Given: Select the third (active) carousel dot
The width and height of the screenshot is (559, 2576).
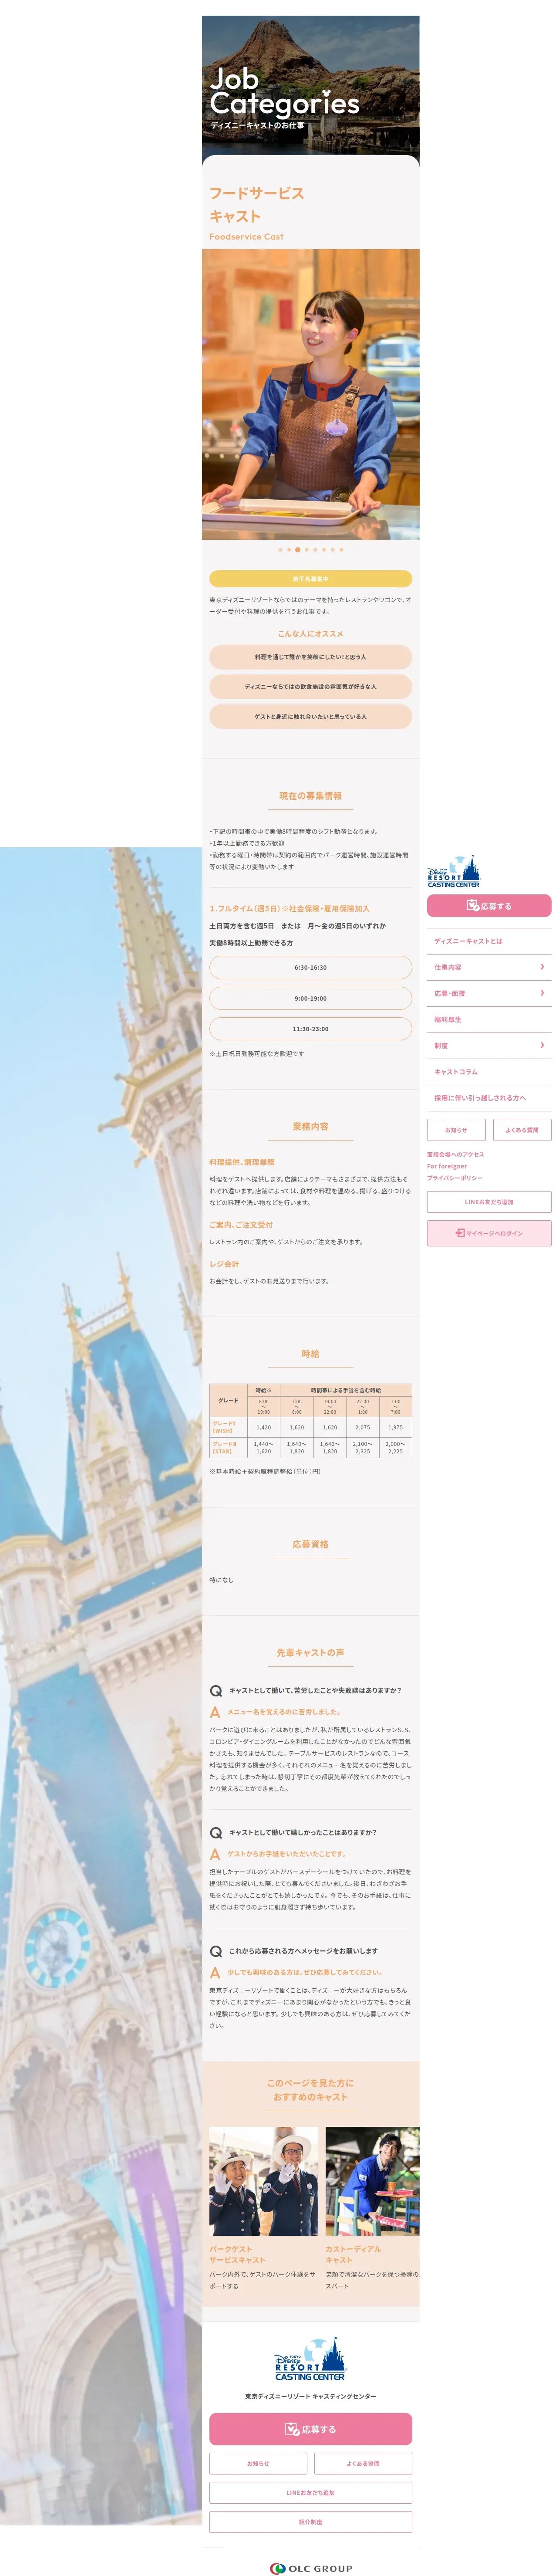Looking at the screenshot, I should 297,550.
